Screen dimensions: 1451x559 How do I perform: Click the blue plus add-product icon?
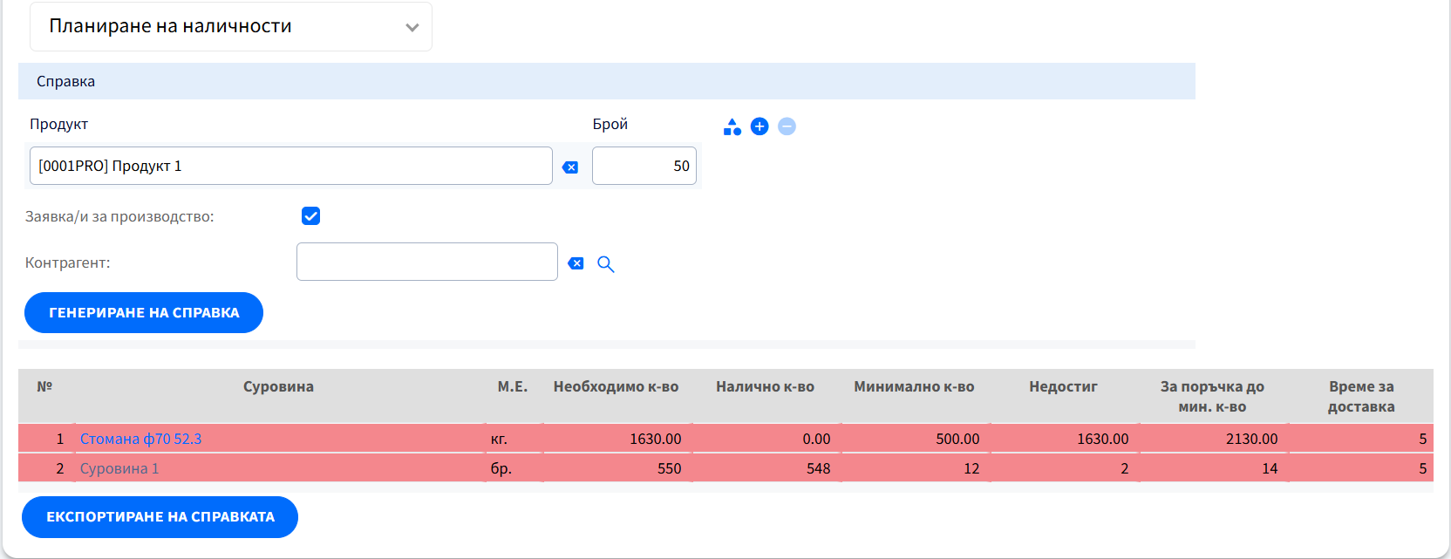pos(760,126)
